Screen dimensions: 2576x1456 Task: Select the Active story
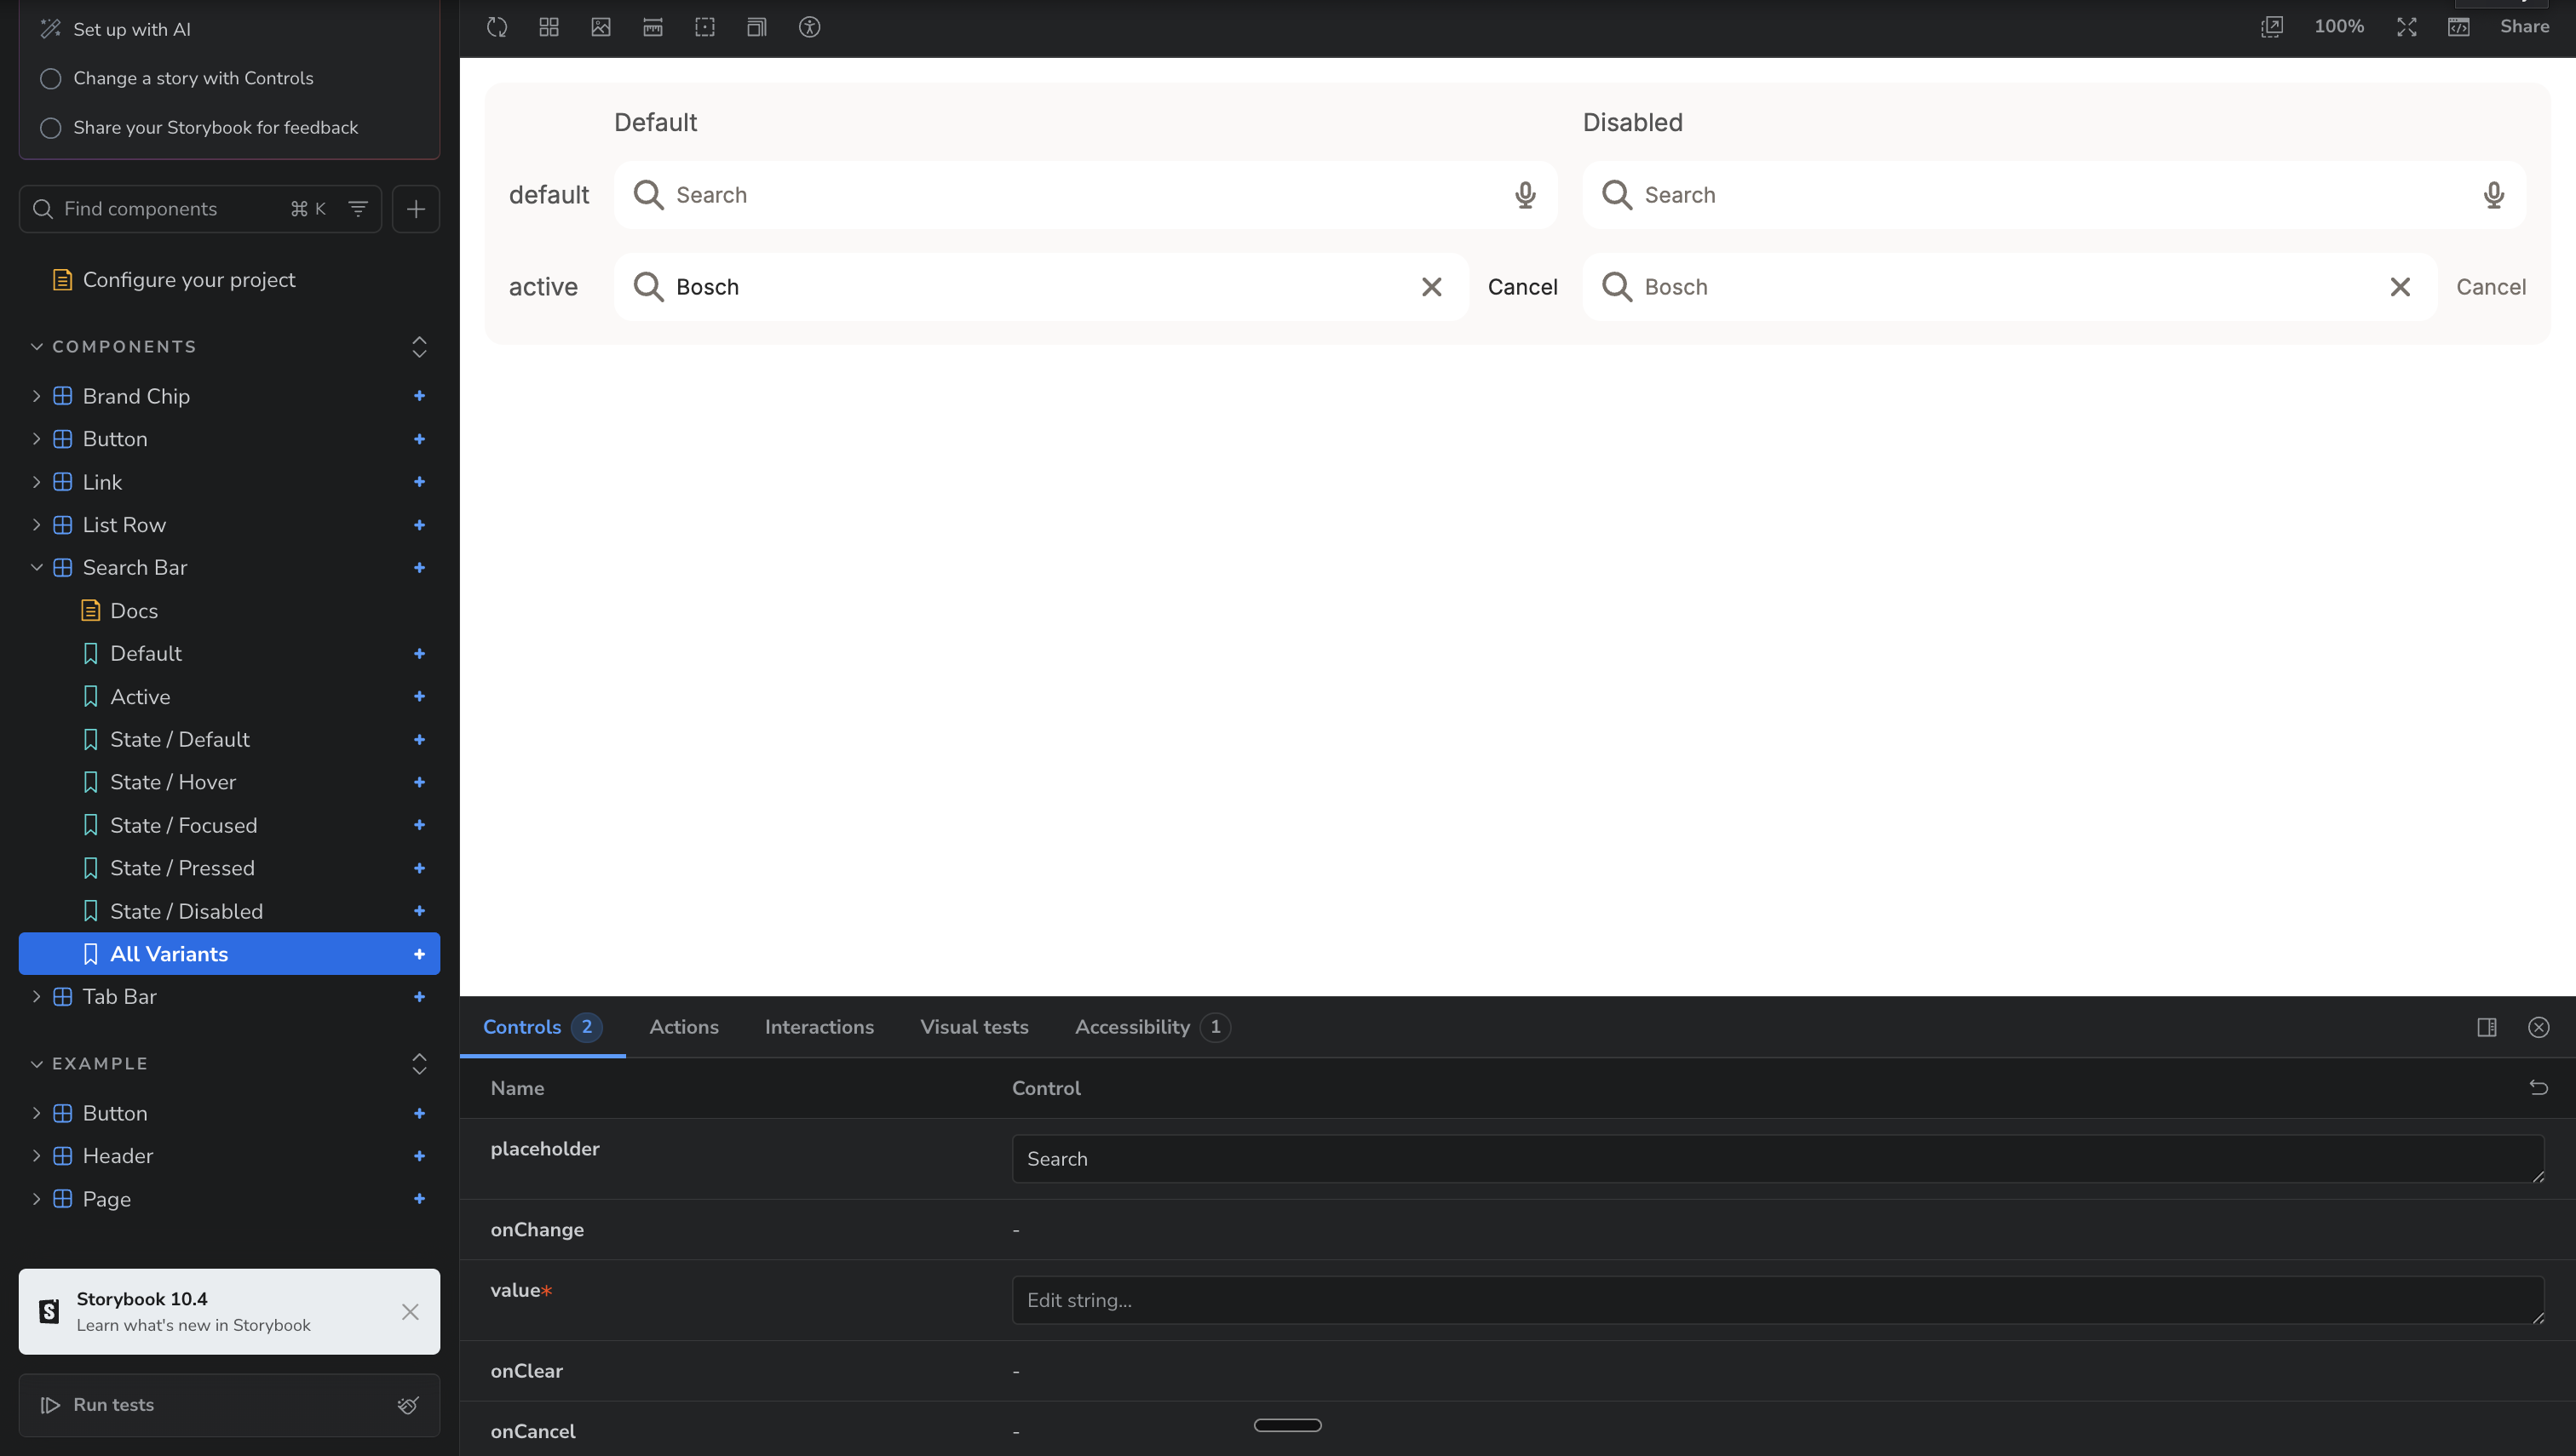139,697
